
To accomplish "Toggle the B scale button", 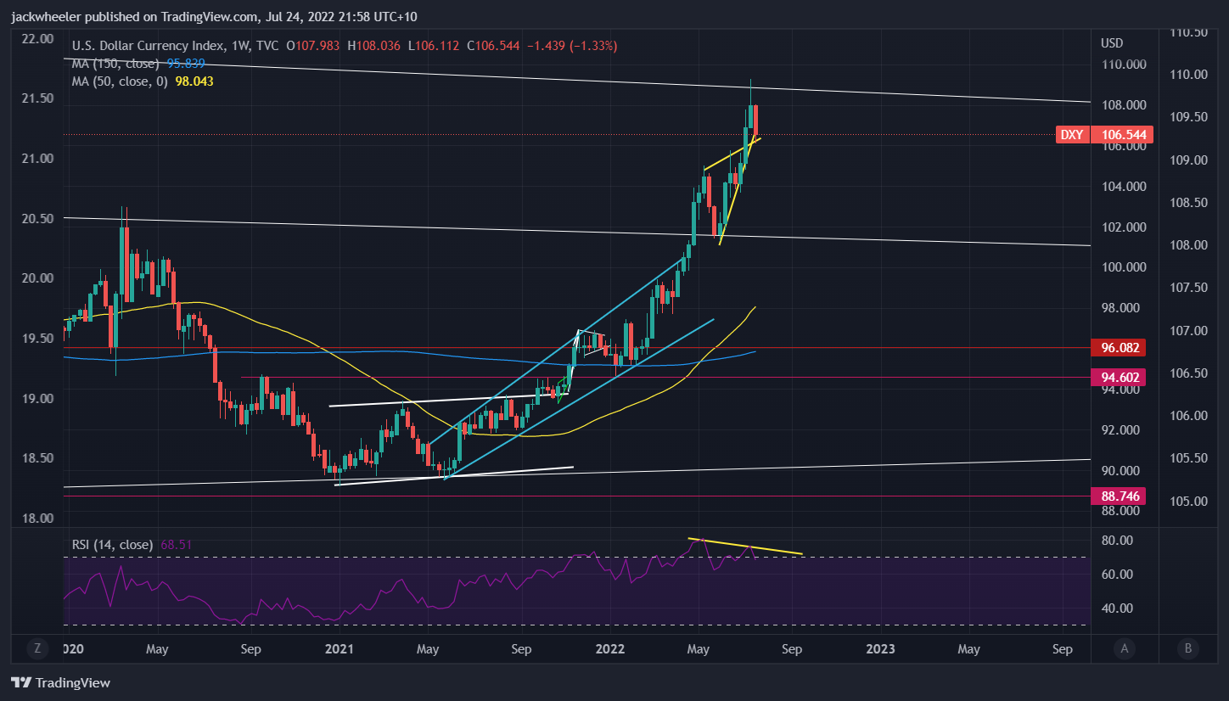I will tap(1187, 649).
